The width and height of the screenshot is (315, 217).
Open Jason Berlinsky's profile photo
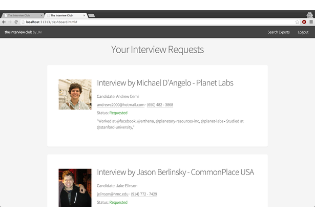(x=75, y=188)
